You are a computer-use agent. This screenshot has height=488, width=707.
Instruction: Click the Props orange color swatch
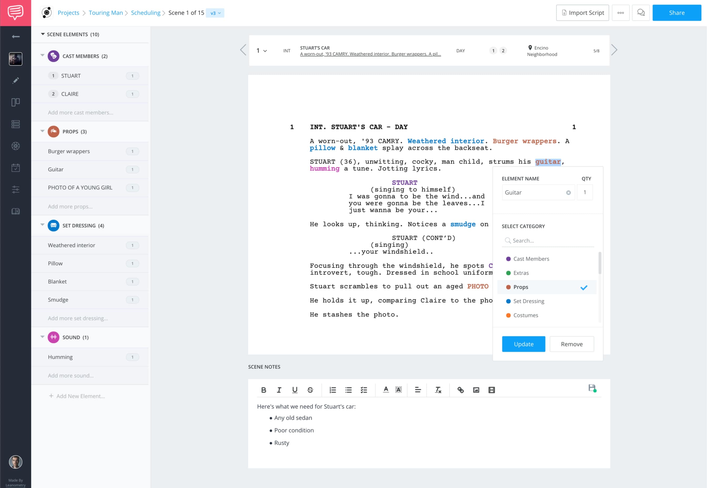[x=508, y=287]
